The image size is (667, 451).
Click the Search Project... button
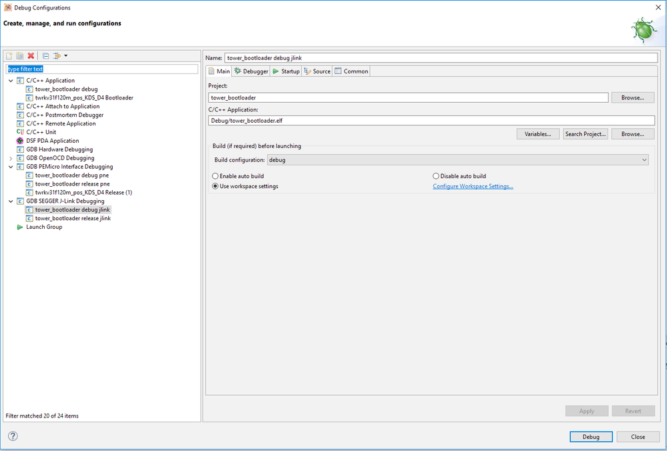(586, 134)
